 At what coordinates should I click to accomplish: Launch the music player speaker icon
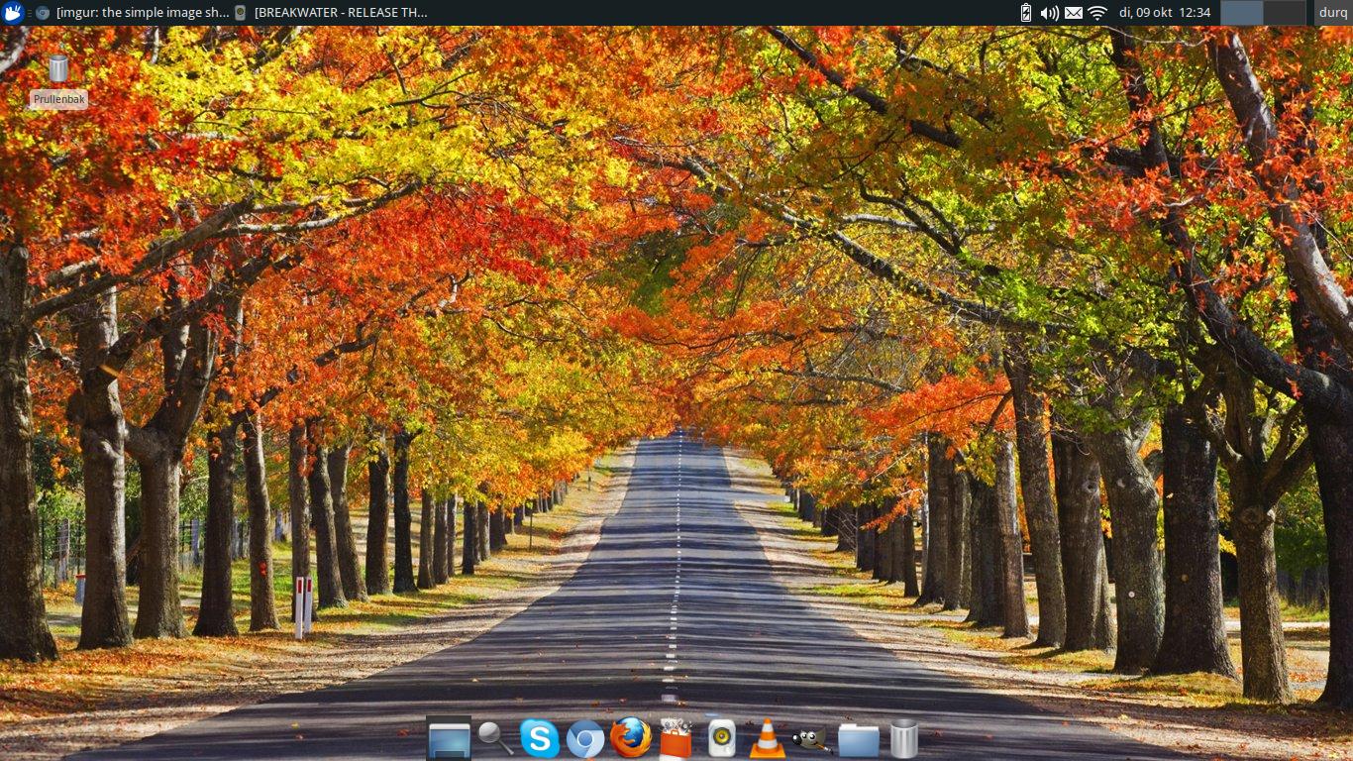pos(722,739)
